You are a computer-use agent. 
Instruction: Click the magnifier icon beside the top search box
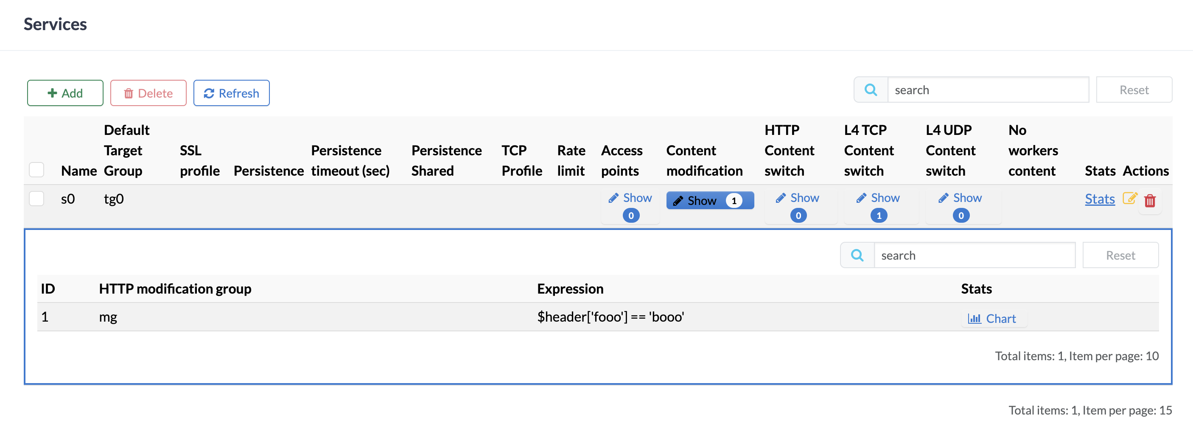coord(871,90)
